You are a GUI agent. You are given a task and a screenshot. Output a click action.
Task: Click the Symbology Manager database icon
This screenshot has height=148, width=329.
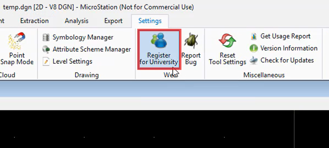pos(46,37)
